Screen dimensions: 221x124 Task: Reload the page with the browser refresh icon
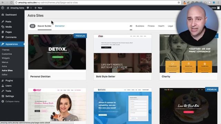coord(11,2)
